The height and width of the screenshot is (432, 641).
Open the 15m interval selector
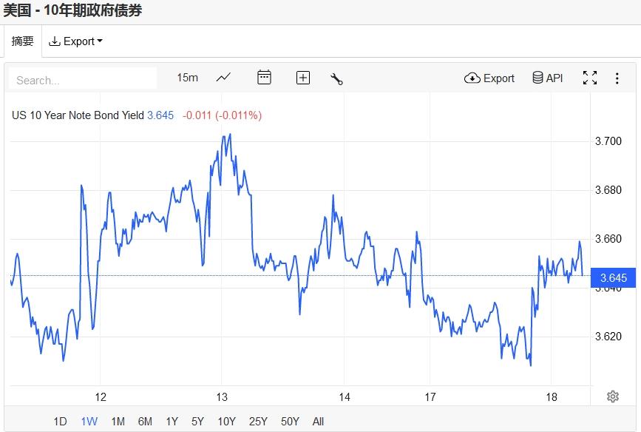[x=187, y=78]
